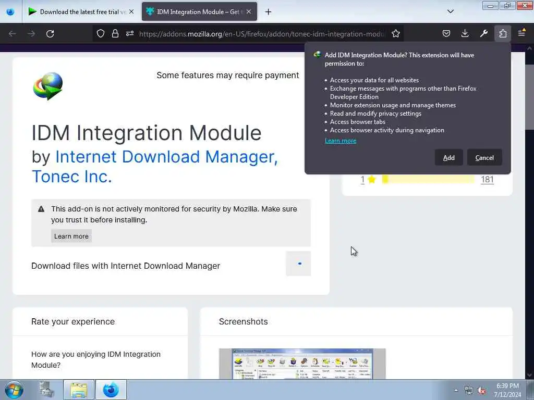Click "Some features may require payment" text
Viewport: 534px width, 400px height.
227,75
